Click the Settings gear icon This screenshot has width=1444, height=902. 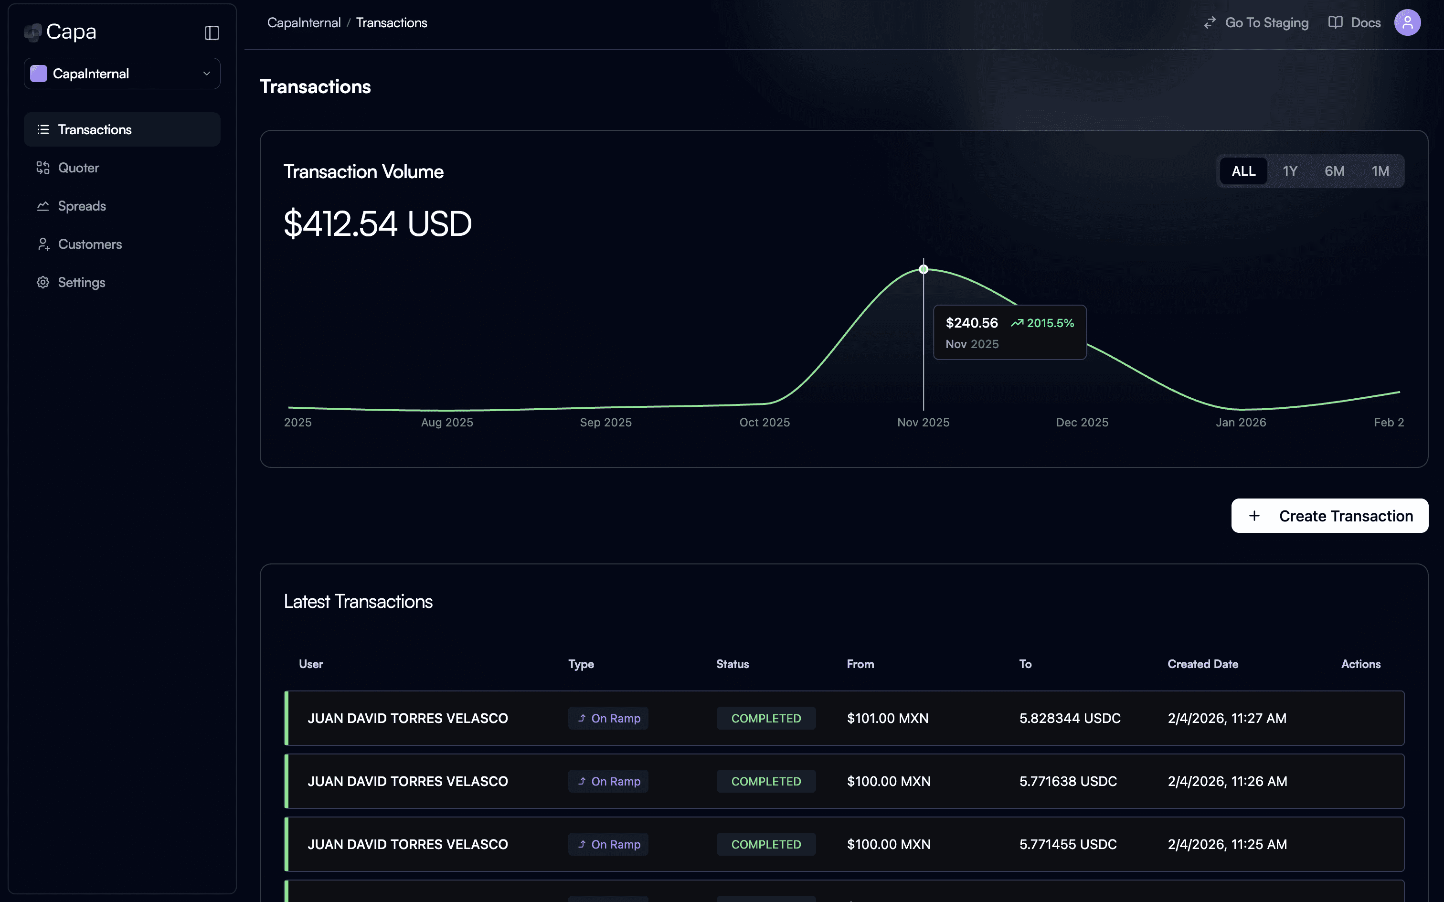click(x=43, y=282)
